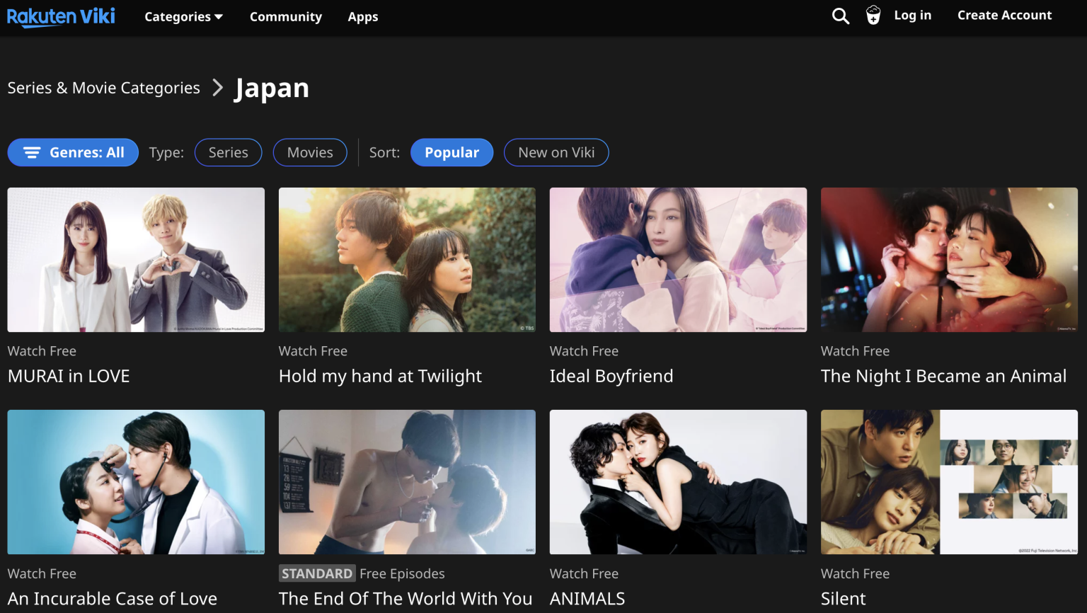Click the Log in button

[x=912, y=15]
